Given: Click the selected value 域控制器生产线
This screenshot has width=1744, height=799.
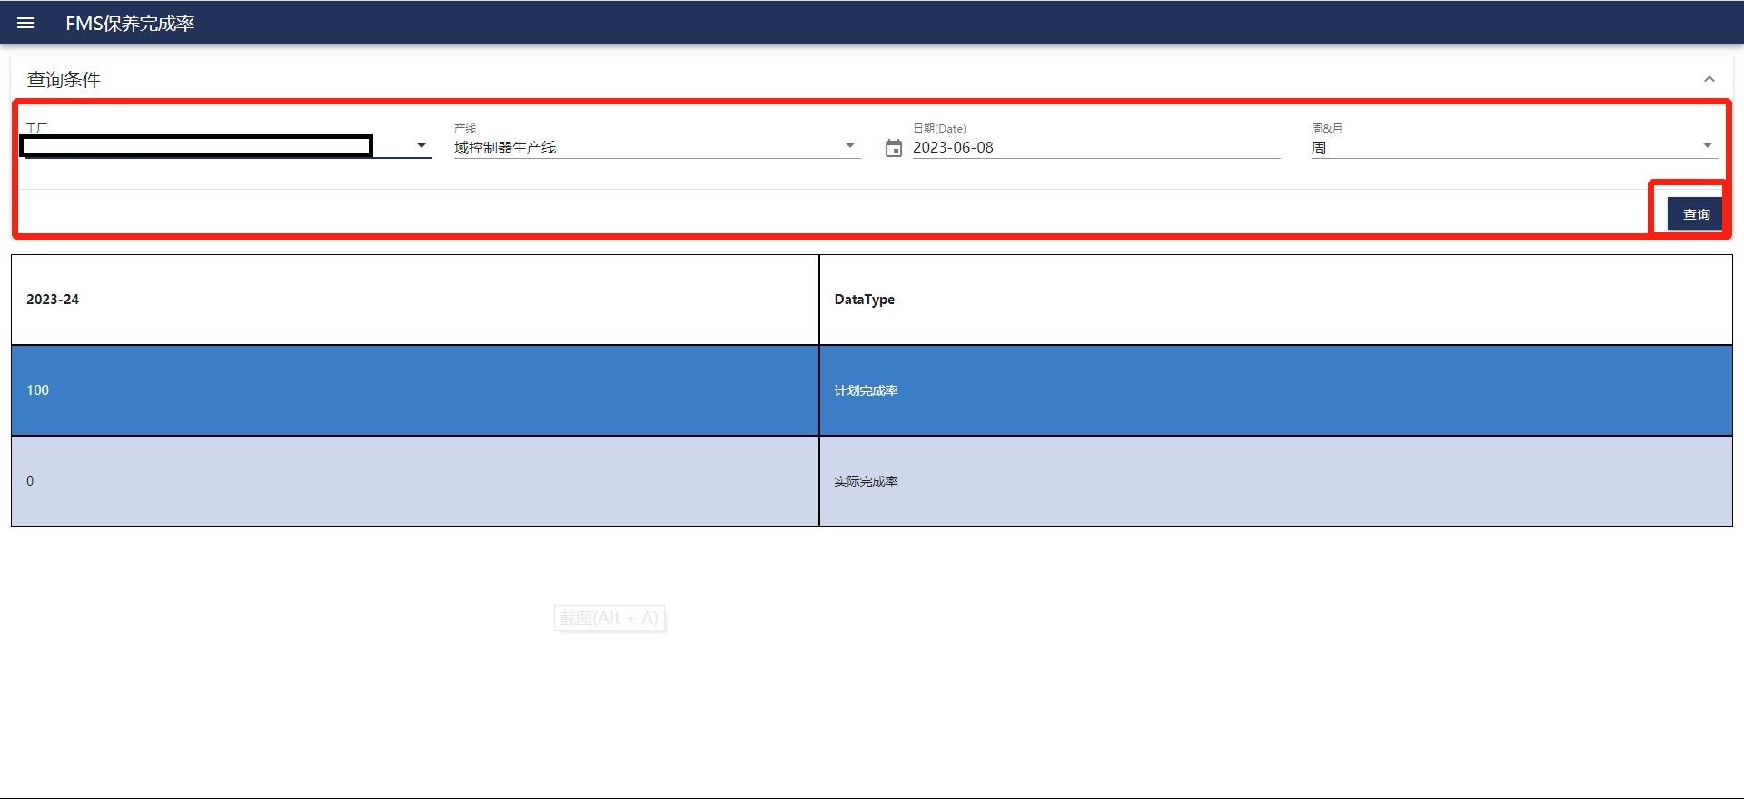Looking at the screenshot, I should tap(505, 147).
